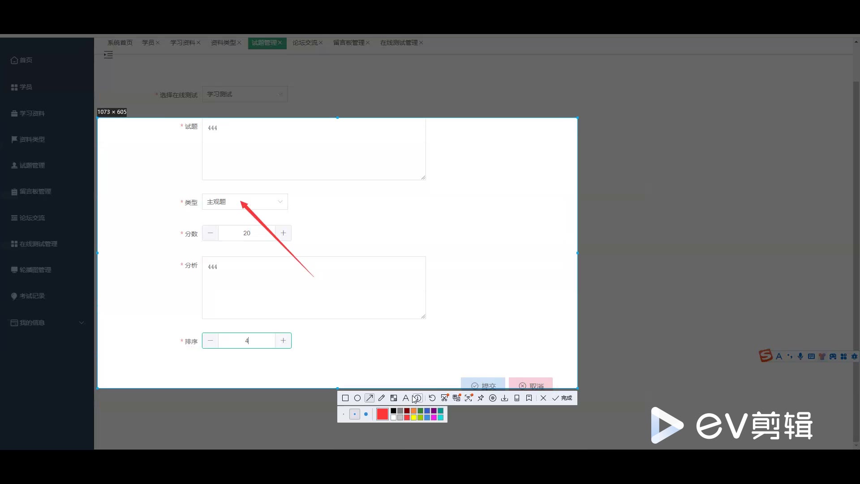Viewport: 860px width, 484px height.
Task: Save the screenshot with download icon
Action: coord(505,398)
